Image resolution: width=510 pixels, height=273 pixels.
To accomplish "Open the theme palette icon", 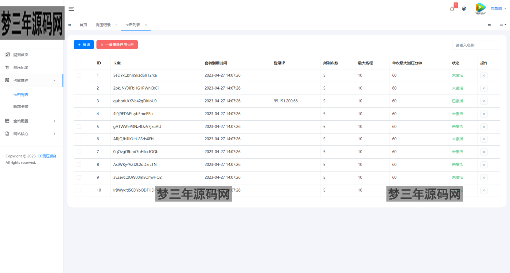I will pyautogui.click(x=464, y=9).
